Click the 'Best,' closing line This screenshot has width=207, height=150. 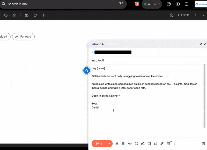pyautogui.click(x=94, y=104)
